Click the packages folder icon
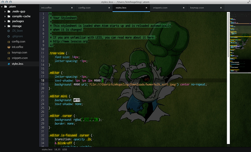Screen dimensions: 251x152 [x=9, y=21]
